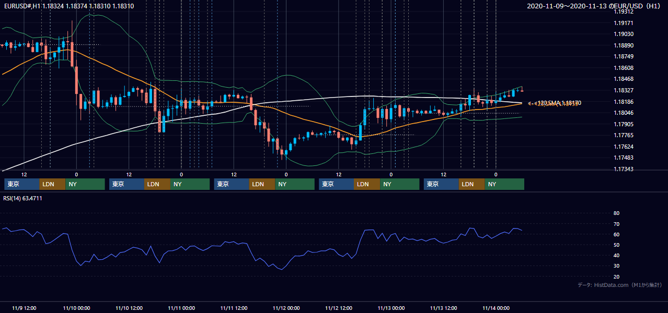Image resolution: width=668 pixels, height=313 pixels.
Task: Click the NY session block for 11/9
Action: click(85, 184)
